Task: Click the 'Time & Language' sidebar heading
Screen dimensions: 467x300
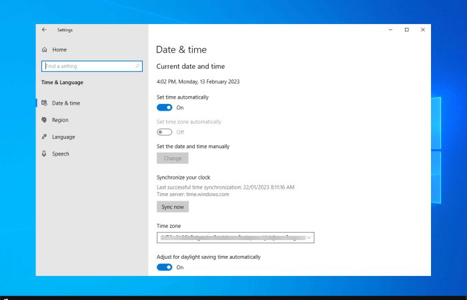Action: (62, 83)
